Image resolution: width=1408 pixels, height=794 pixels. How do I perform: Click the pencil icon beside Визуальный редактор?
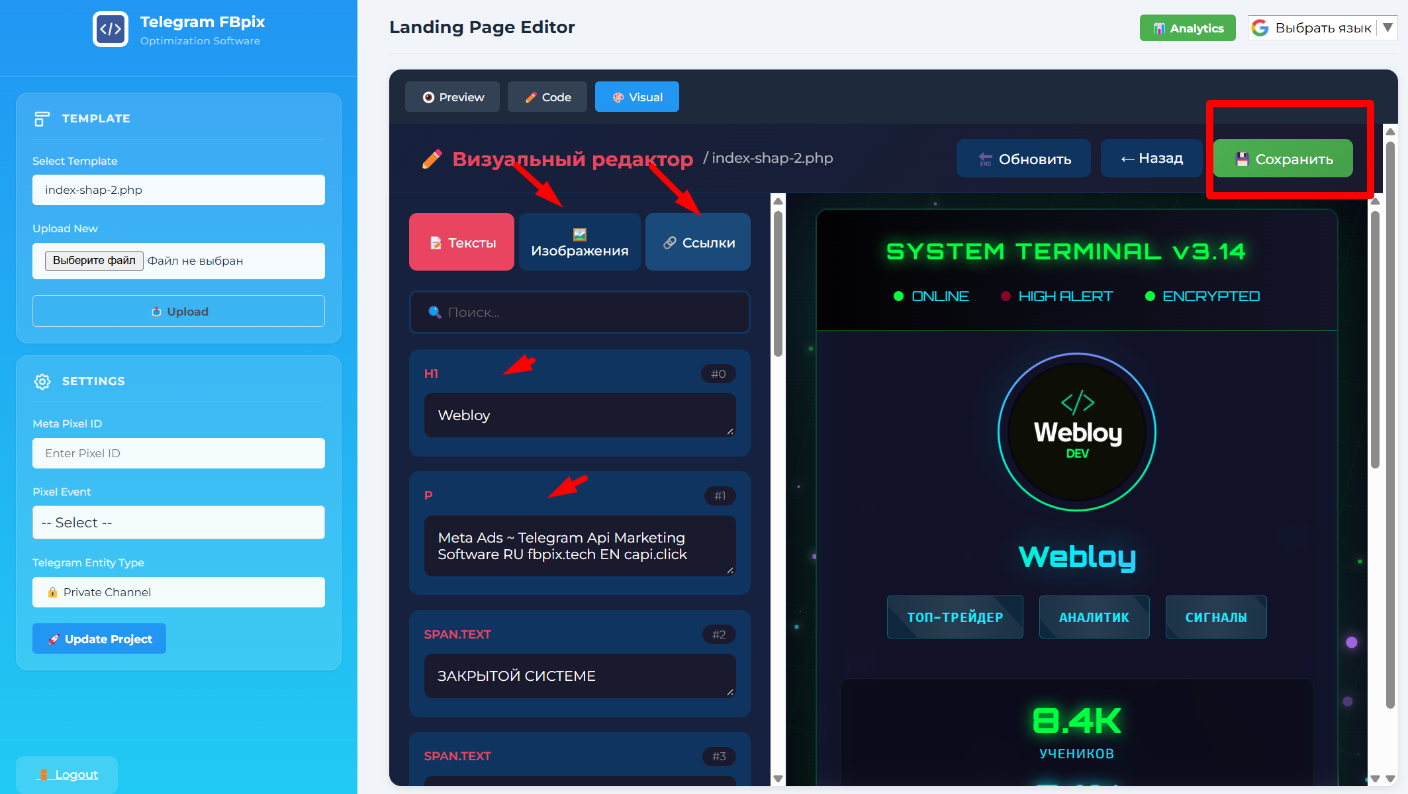[432, 159]
